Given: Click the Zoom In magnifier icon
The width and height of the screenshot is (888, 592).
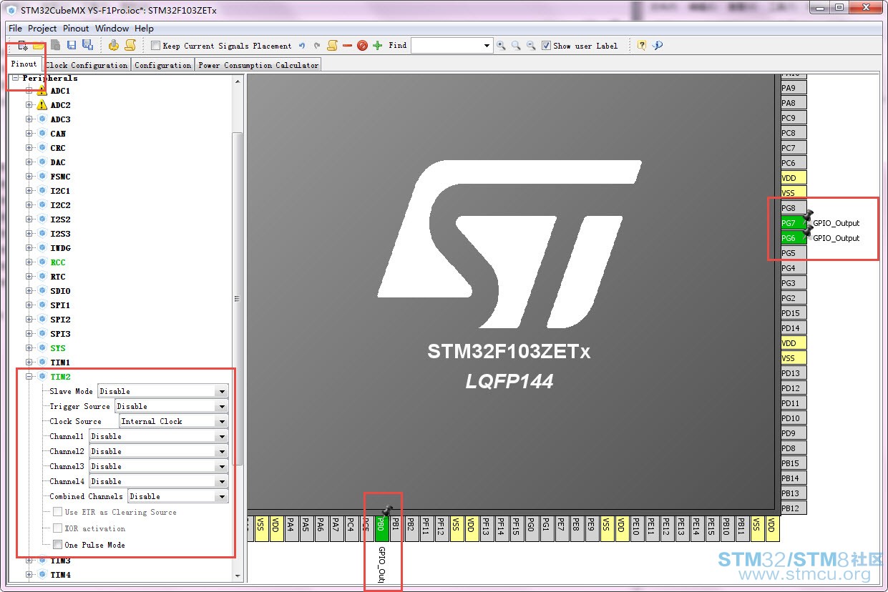Looking at the screenshot, I should tap(501, 46).
